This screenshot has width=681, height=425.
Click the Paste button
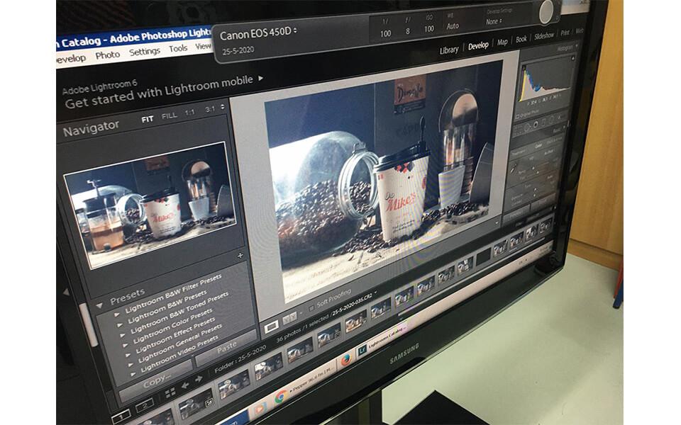pos(226,347)
